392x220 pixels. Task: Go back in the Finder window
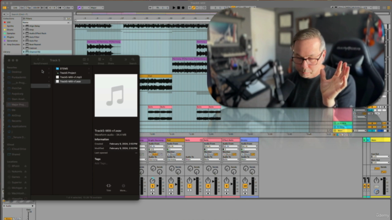[x=38, y=60]
